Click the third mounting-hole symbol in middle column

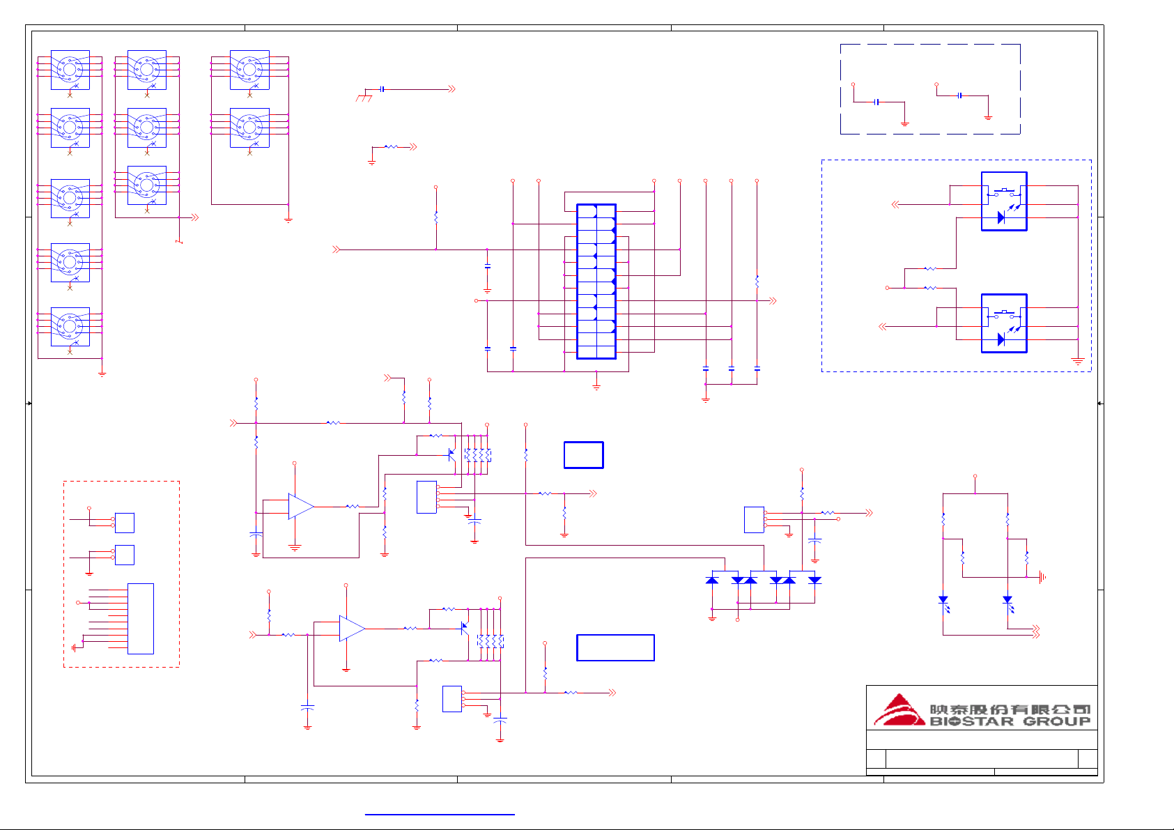click(x=147, y=185)
